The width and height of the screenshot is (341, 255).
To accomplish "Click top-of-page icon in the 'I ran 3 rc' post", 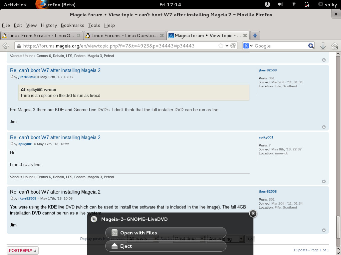I will pyautogui.click(x=324, y=181).
